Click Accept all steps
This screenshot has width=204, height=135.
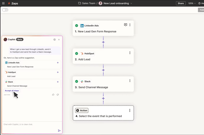pyautogui.click(x=12, y=91)
